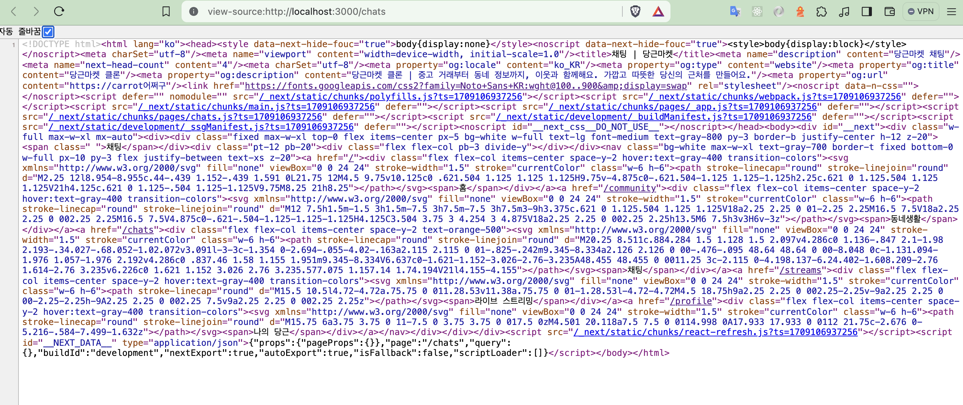Screen dimensions: 963x405
Task: Toggle the Brave VPN button
Action: point(921,11)
